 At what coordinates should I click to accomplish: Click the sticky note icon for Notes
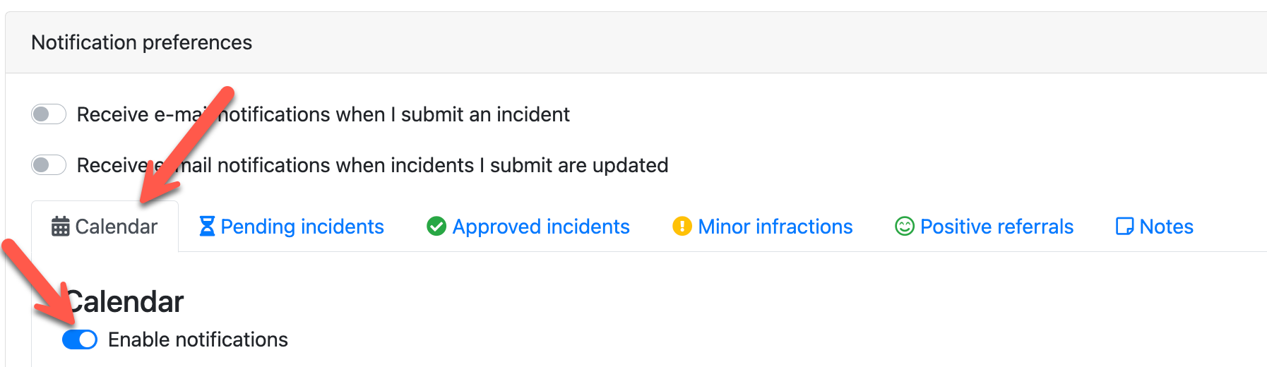point(1124,227)
